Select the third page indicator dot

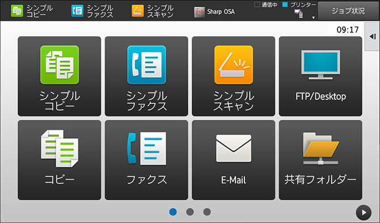tap(207, 212)
